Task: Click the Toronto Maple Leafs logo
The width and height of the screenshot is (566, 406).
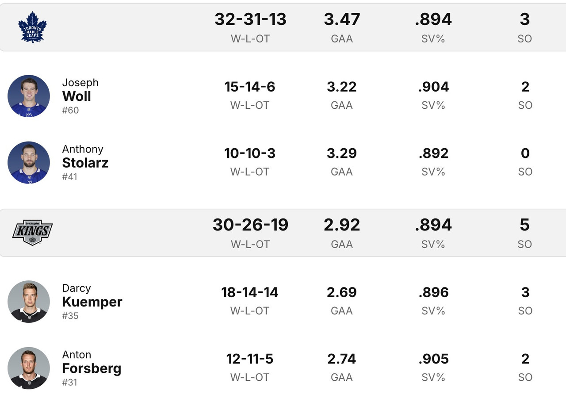Action: (x=32, y=27)
